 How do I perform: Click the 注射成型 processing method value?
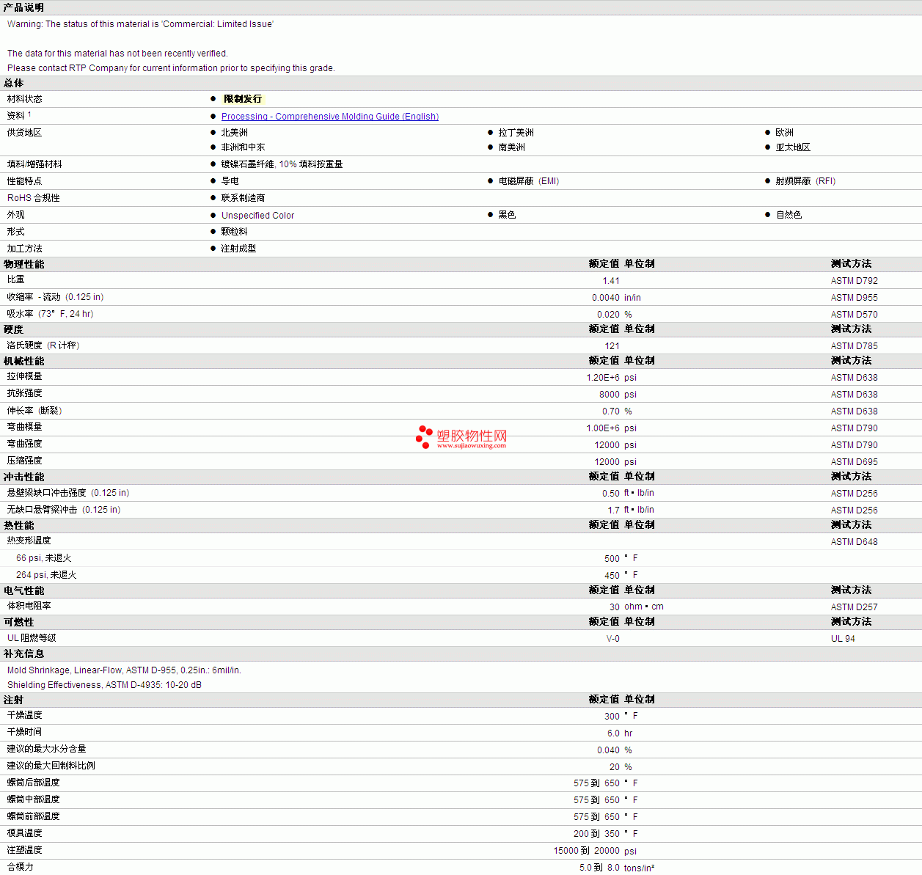tap(239, 249)
